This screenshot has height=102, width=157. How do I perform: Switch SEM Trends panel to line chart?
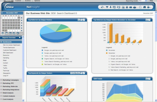(149, 79)
